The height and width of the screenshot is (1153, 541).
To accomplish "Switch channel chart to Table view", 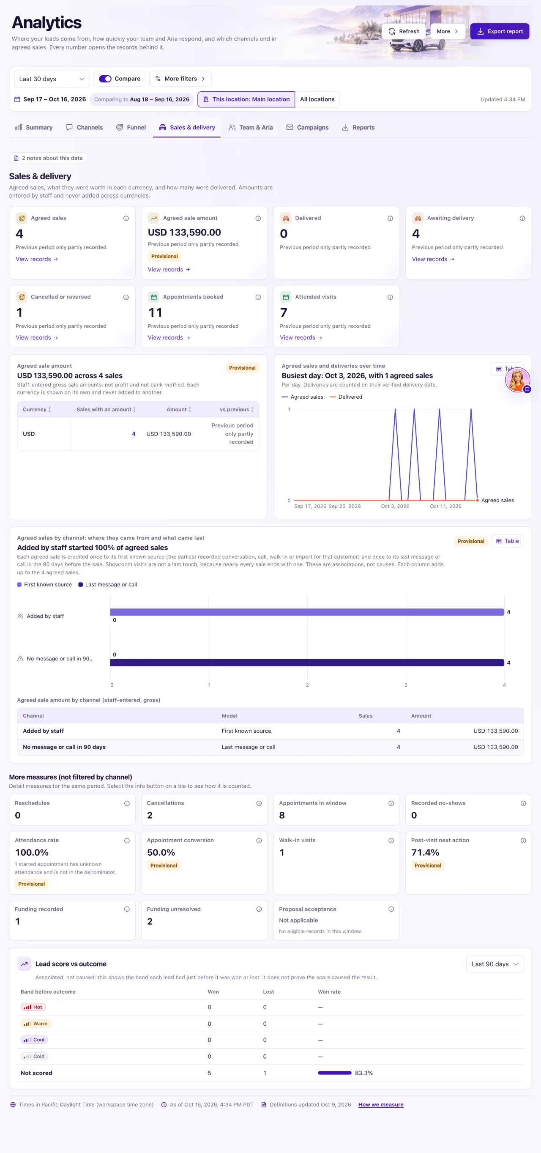I will point(507,541).
